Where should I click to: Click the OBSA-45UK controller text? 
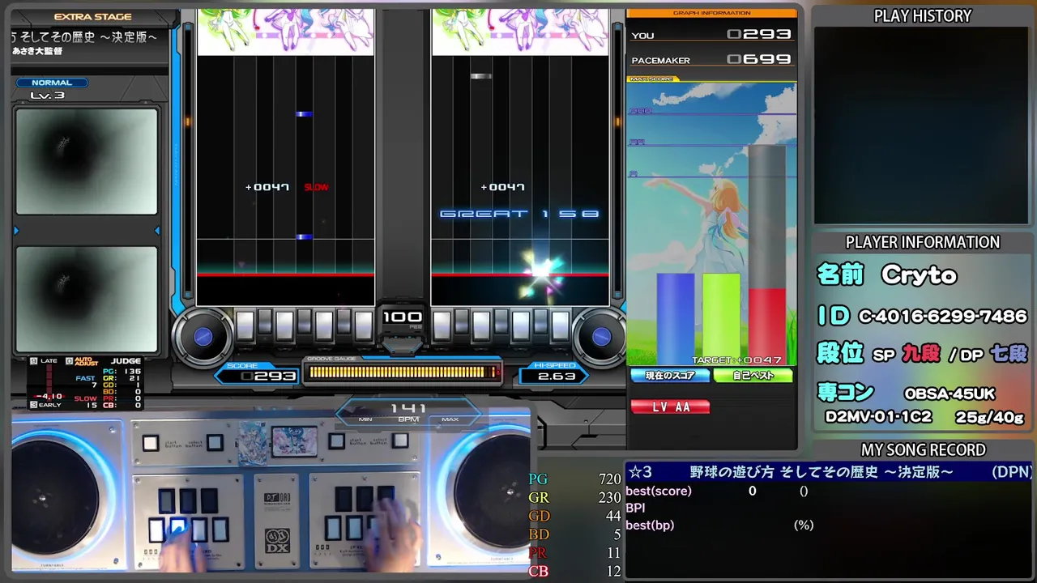(950, 394)
